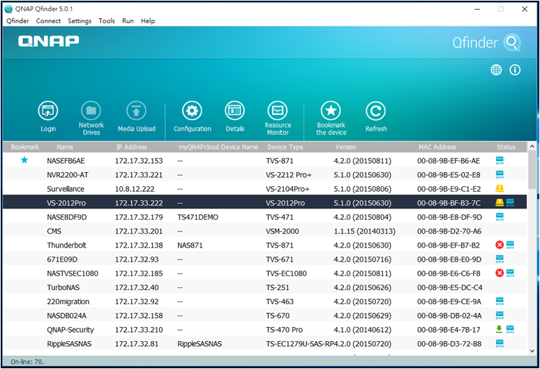540x369 pixels.
Task: Launch the Resource Monitor
Action: point(278,111)
